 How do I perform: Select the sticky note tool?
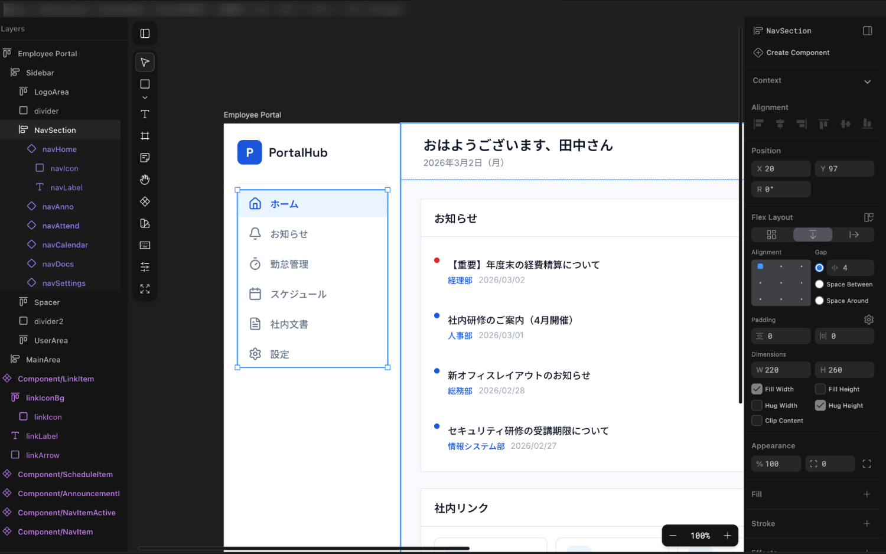point(145,158)
